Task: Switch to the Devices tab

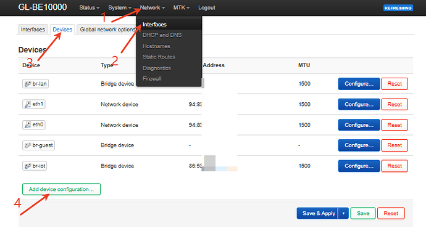Action: (x=62, y=30)
